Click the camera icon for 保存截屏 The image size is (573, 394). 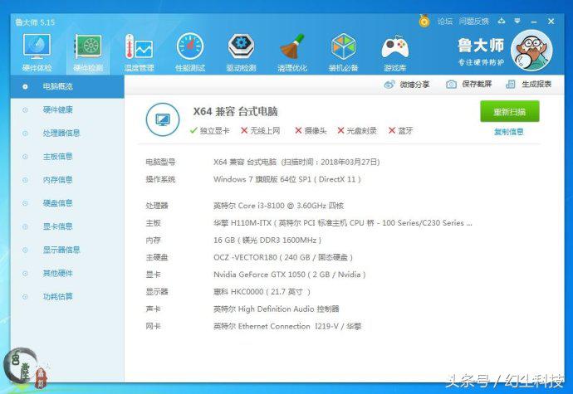[x=451, y=85]
